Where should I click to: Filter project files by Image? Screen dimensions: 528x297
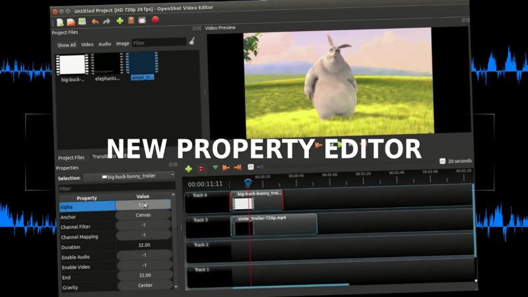123,44
